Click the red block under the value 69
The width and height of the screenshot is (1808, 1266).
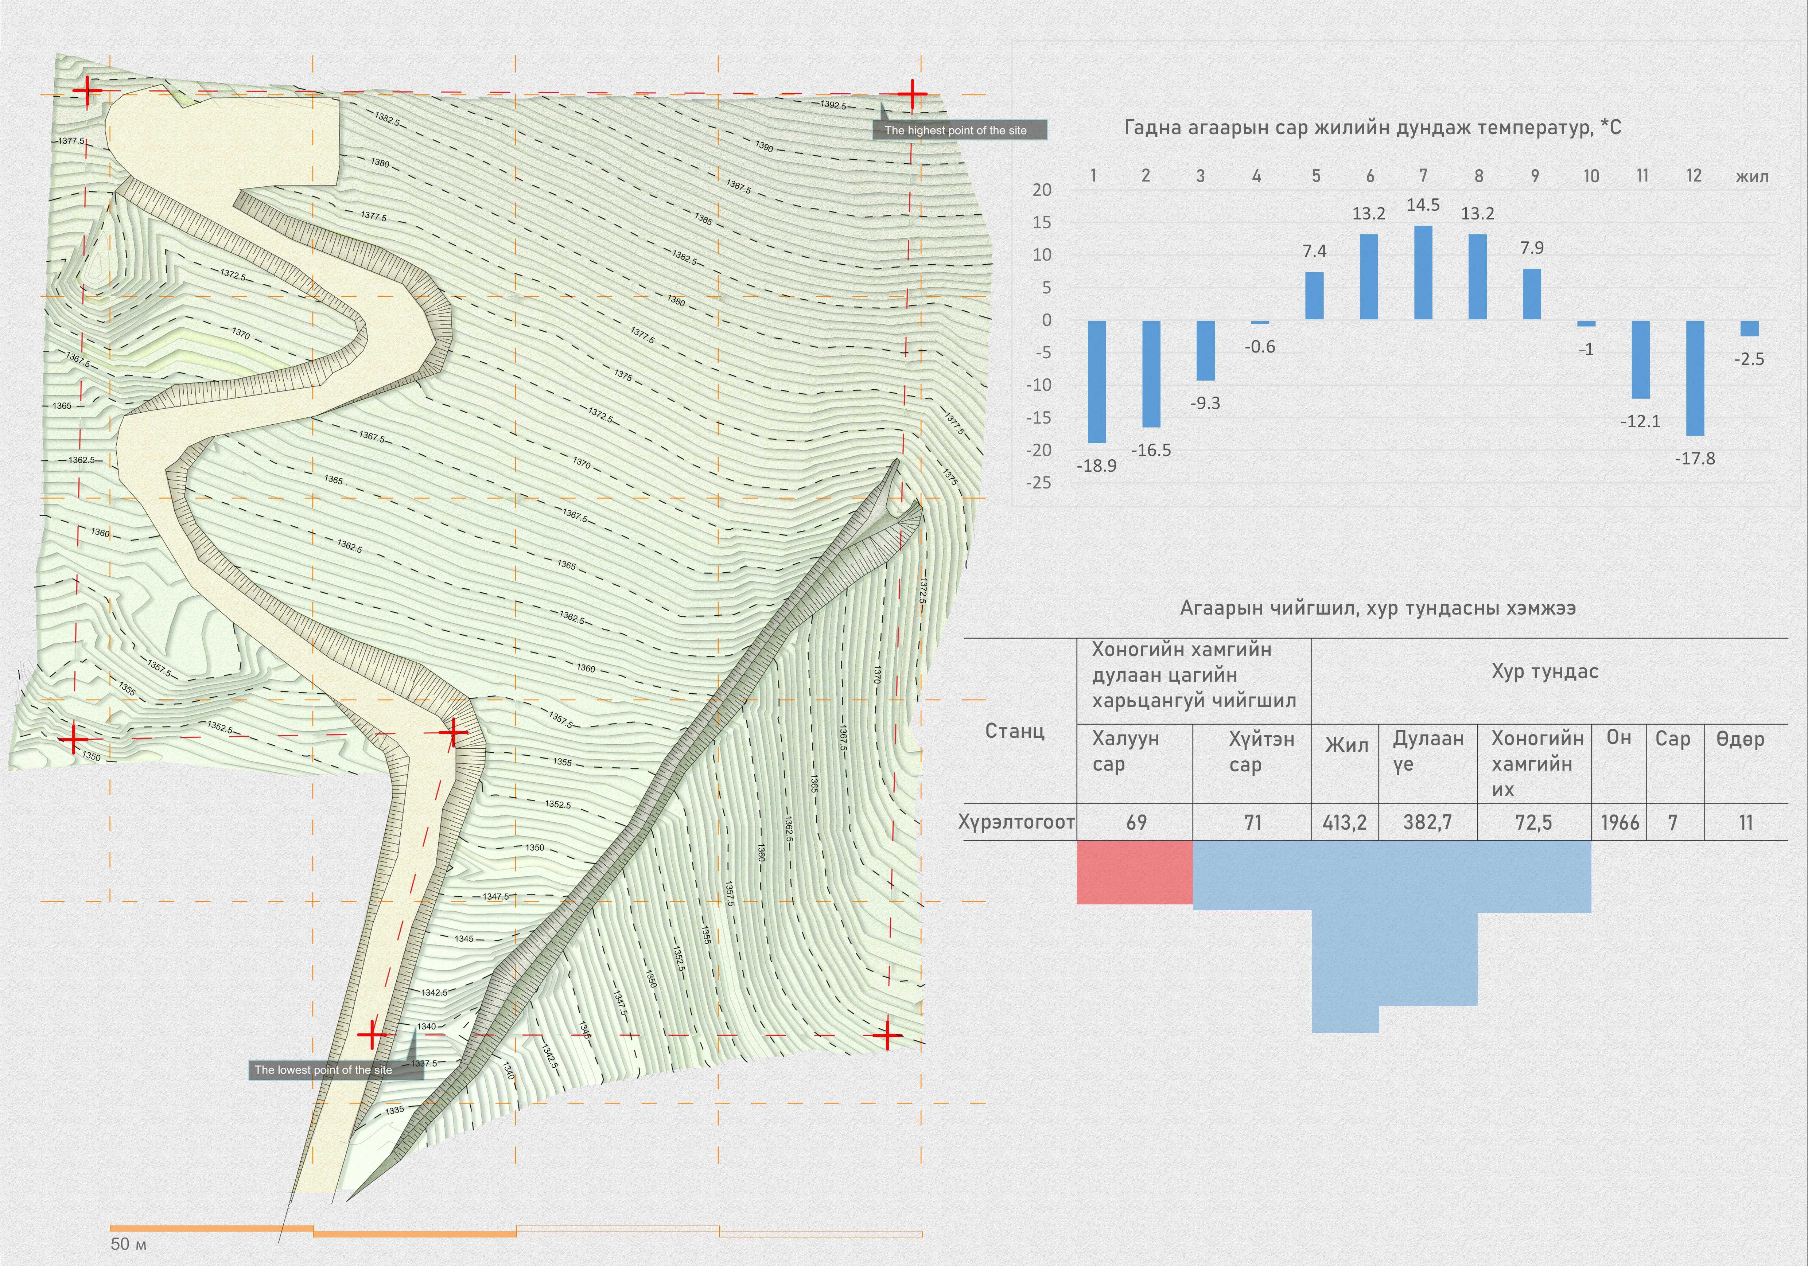1135,872
